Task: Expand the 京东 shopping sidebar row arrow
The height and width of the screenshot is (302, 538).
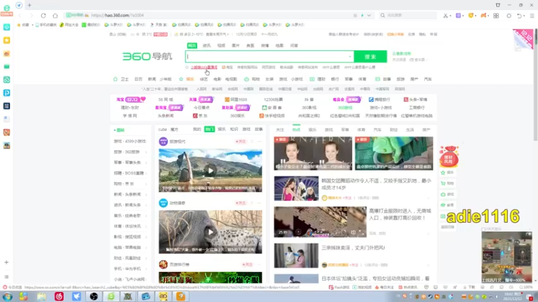Action: (146, 184)
